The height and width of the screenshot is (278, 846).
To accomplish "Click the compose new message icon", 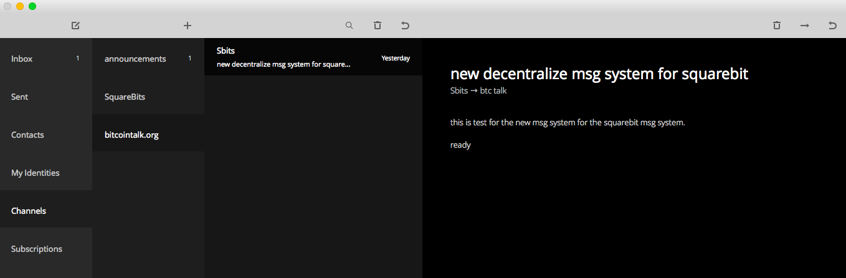I will pyautogui.click(x=75, y=26).
